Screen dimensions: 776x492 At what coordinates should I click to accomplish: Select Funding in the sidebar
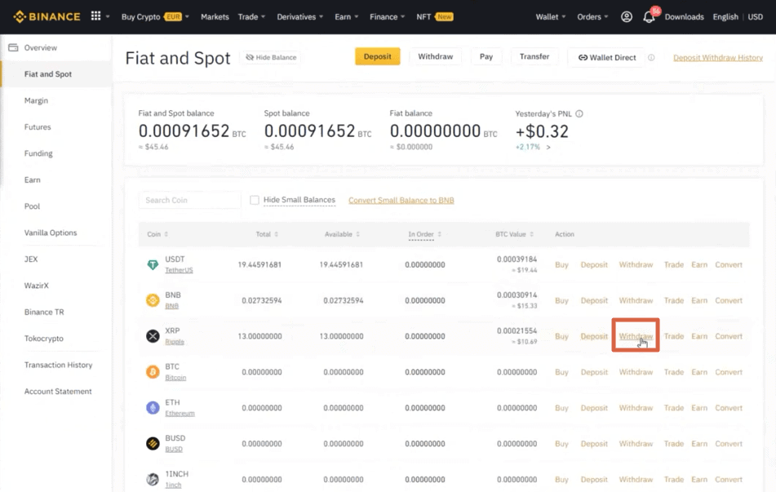point(38,153)
